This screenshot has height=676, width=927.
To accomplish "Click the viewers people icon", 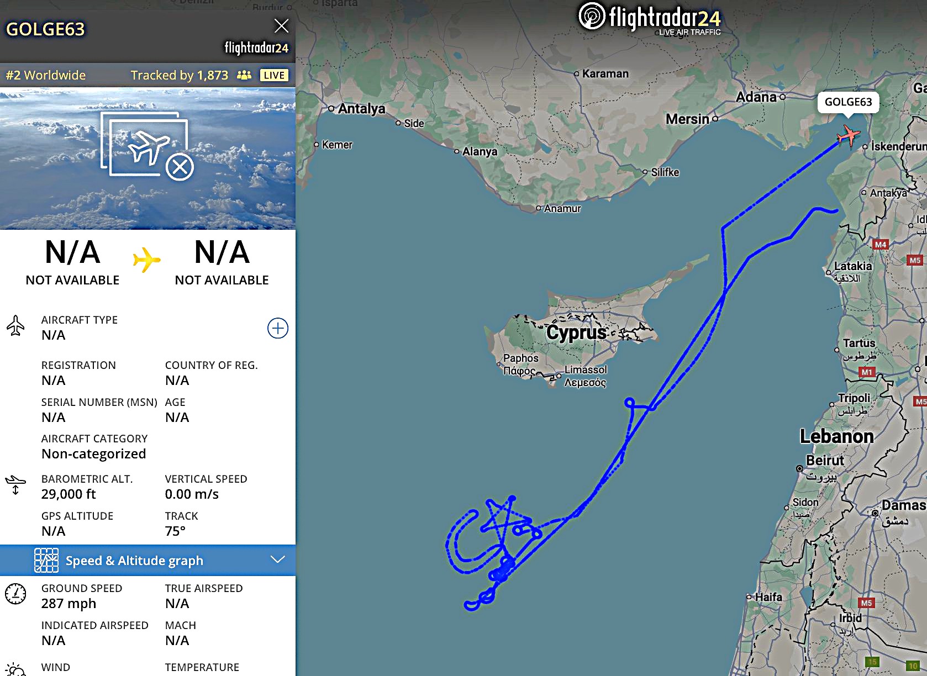I will 244,75.
